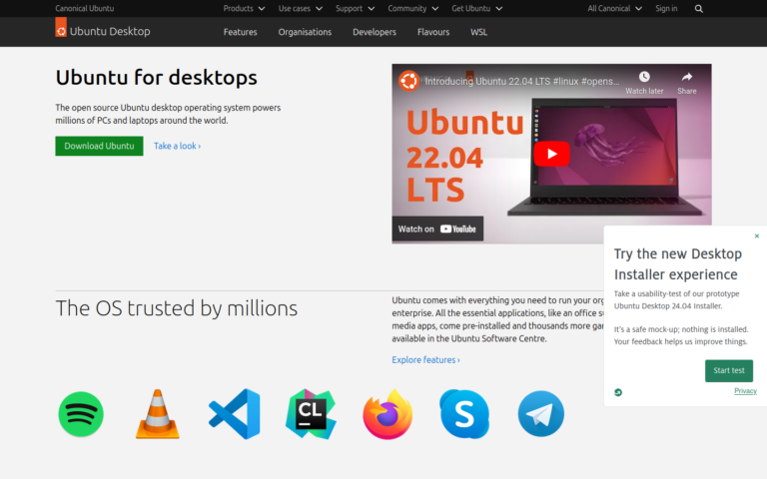Open the WSL tab
767x479 pixels.
(x=479, y=32)
